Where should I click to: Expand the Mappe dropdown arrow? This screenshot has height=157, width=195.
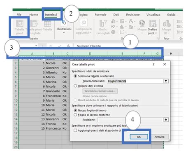(x=142, y=33)
